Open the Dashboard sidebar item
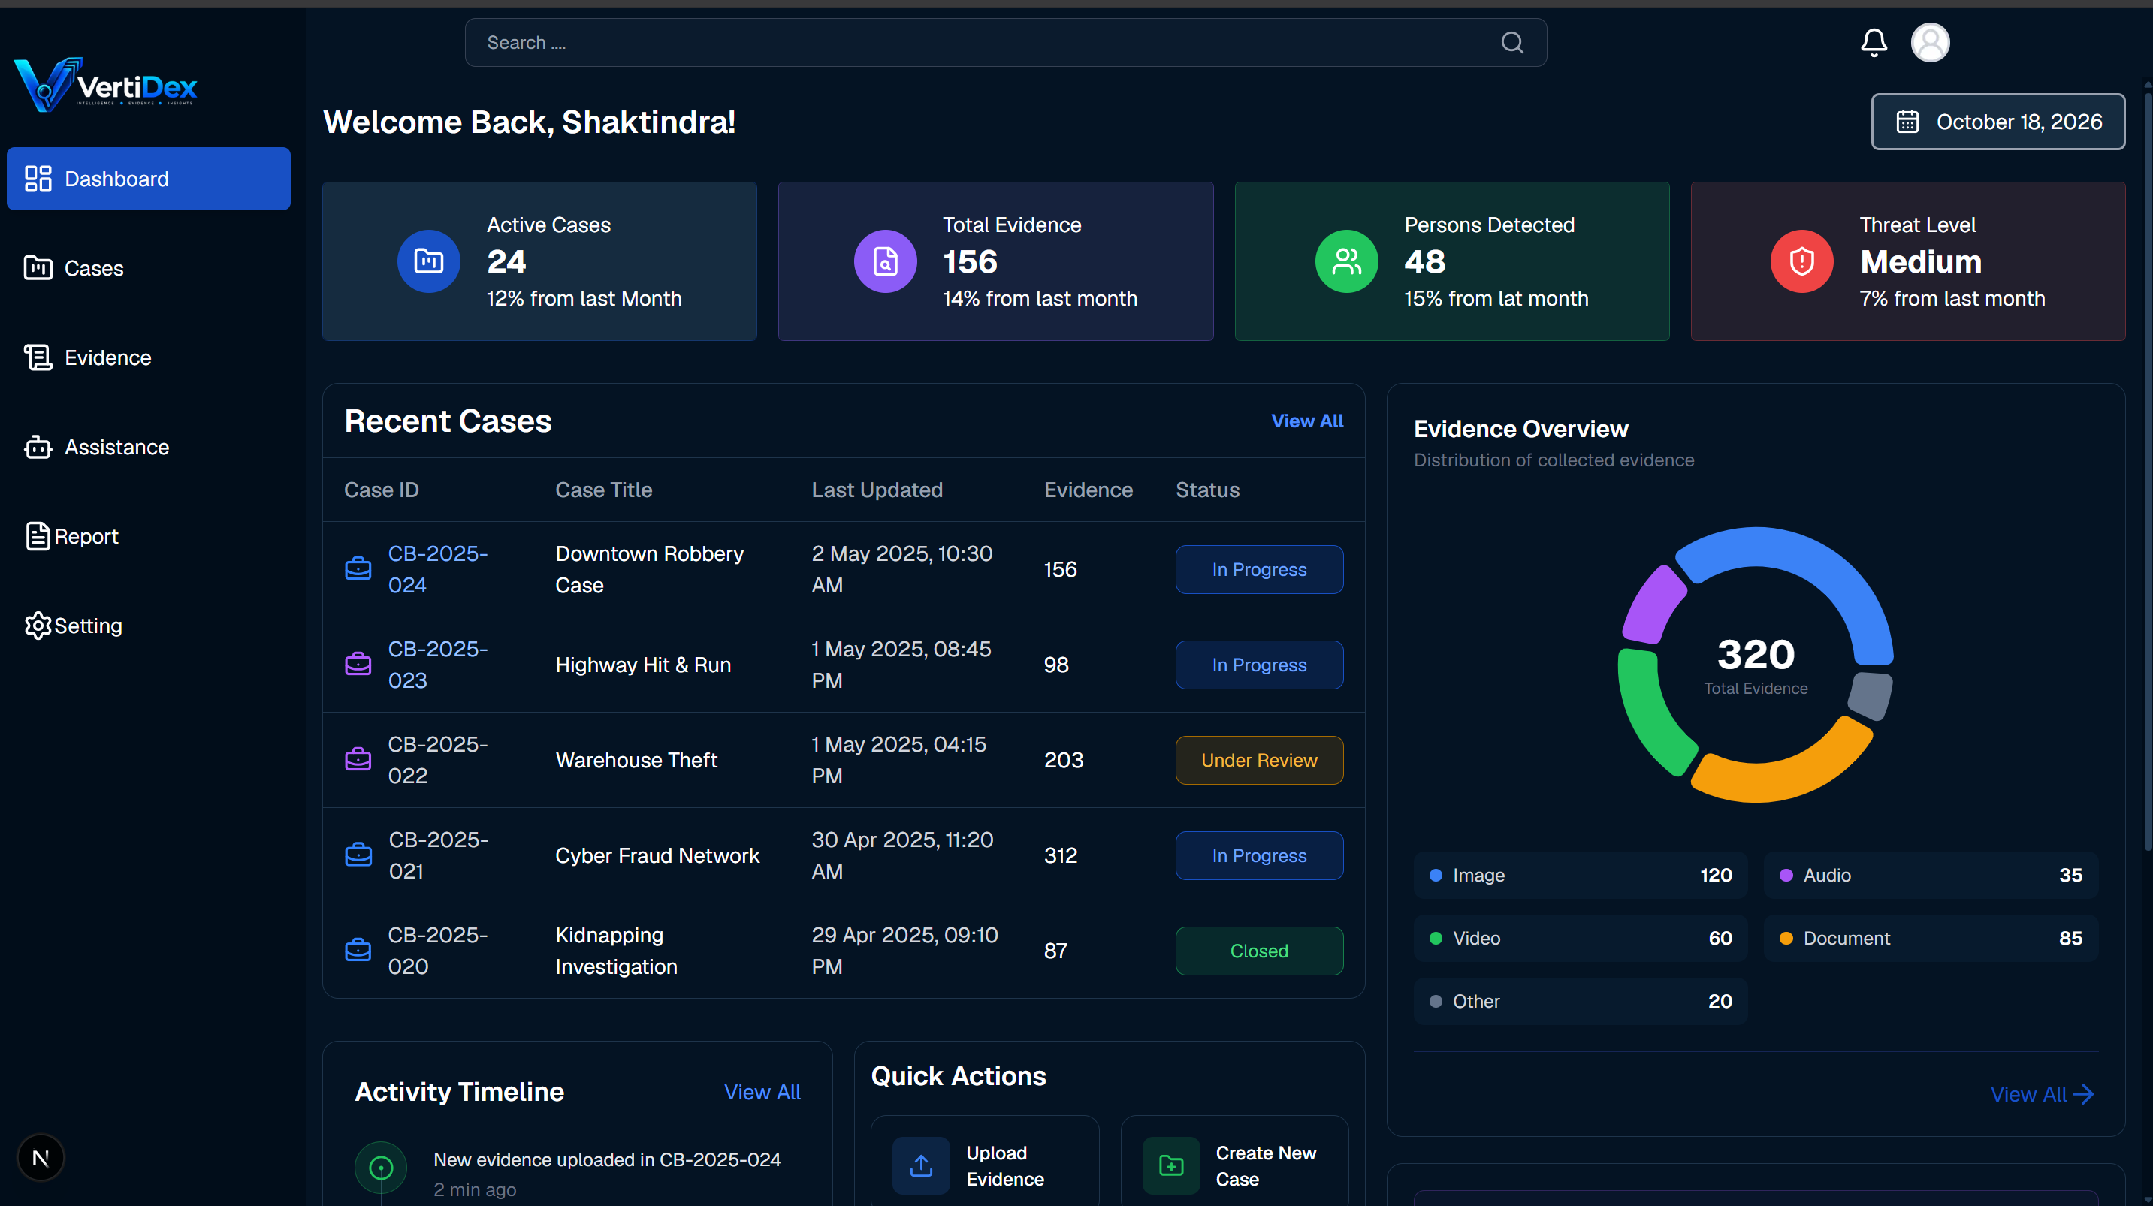 point(149,179)
